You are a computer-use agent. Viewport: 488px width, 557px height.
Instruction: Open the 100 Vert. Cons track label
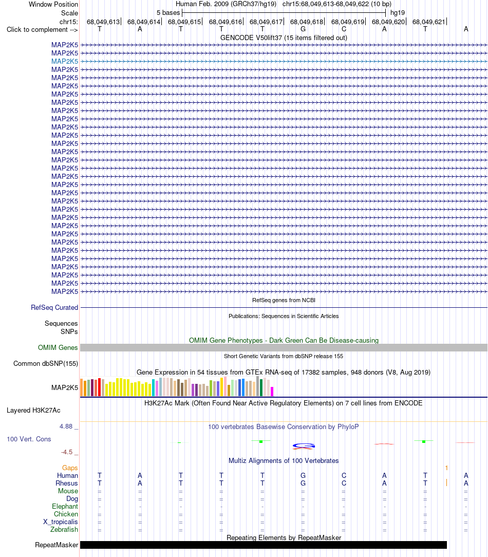click(x=29, y=439)
